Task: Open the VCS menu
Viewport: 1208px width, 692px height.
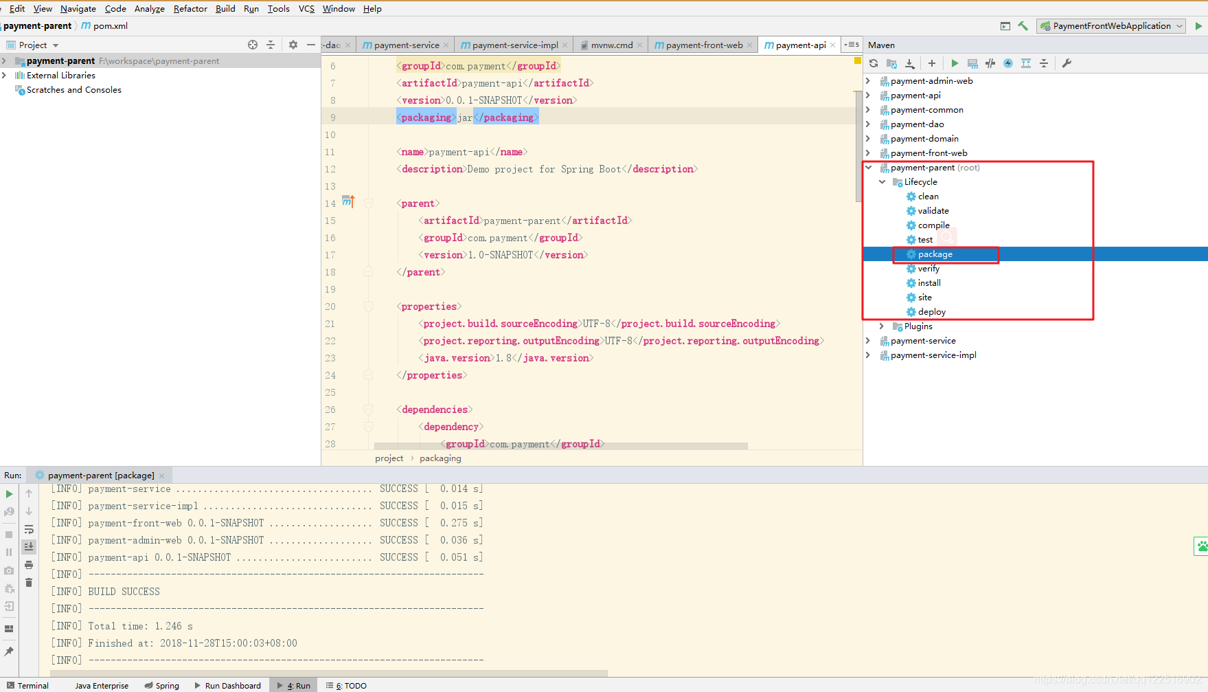Action: [x=306, y=8]
